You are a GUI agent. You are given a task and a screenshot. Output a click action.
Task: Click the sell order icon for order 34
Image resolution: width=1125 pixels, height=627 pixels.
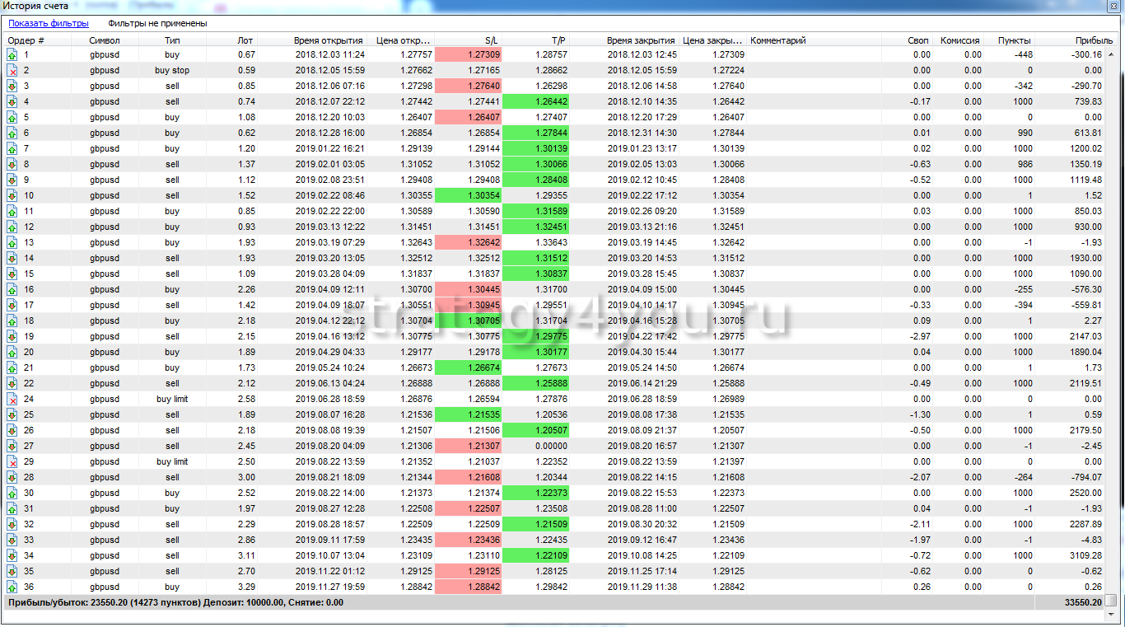(x=12, y=555)
